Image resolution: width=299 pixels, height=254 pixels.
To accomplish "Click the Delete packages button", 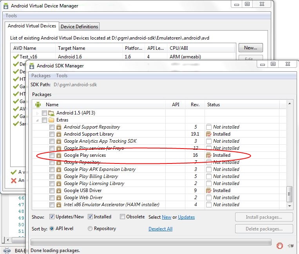I will pos(264,229).
